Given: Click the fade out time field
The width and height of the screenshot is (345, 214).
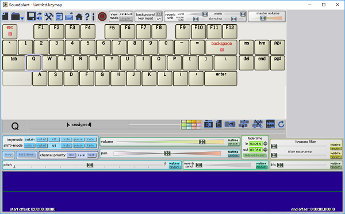Looking at the screenshot, I should point(255,150).
